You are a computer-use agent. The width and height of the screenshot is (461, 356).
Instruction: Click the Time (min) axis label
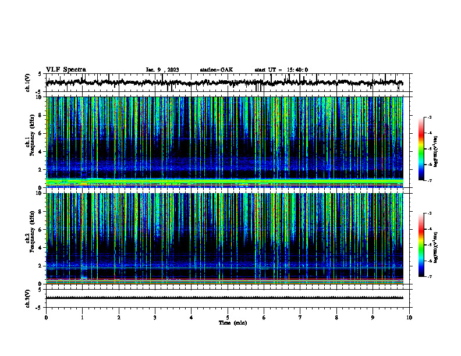click(x=233, y=323)
